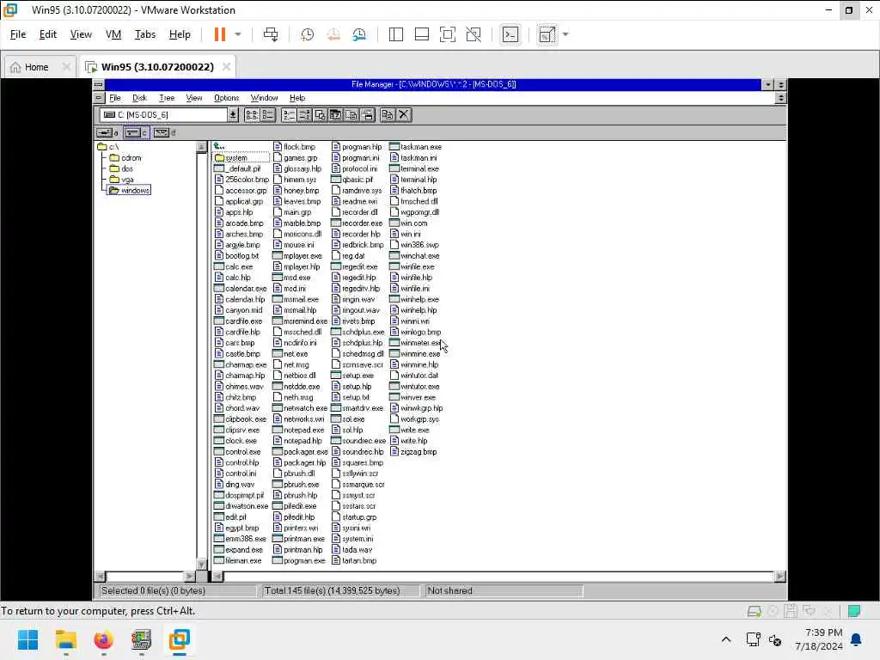Select win.com in the file list
The height and width of the screenshot is (660, 880).
(x=408, y=223)
